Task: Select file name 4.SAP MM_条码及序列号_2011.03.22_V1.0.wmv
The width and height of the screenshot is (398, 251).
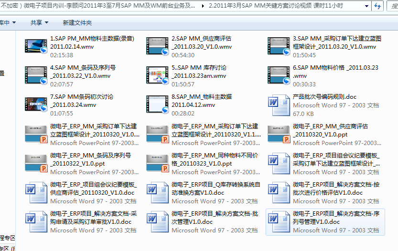Action: tap(83, 72)
